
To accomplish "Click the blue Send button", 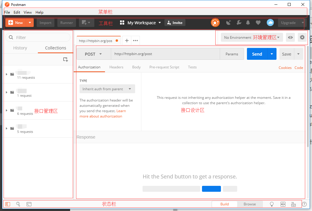I will pos(257,54).
